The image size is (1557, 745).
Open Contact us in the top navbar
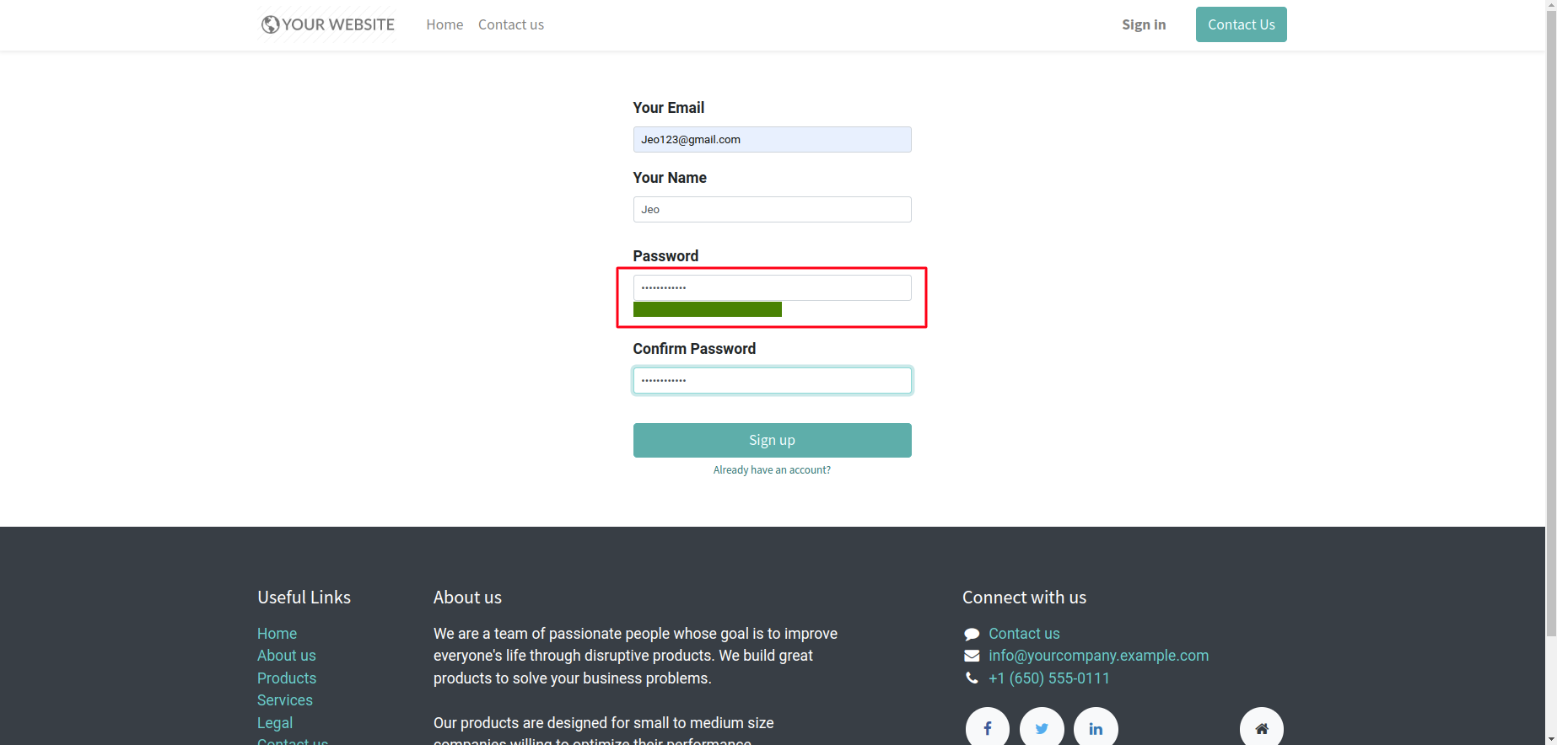[x=510, y=24]
